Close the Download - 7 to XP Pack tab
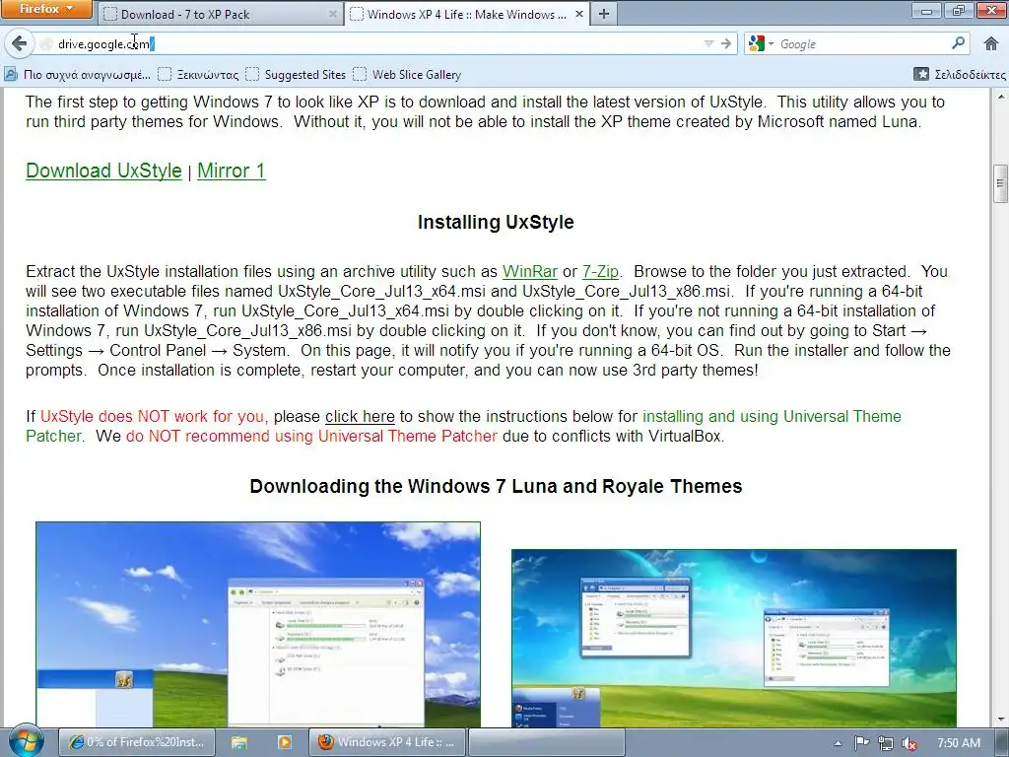 point(332,14)
